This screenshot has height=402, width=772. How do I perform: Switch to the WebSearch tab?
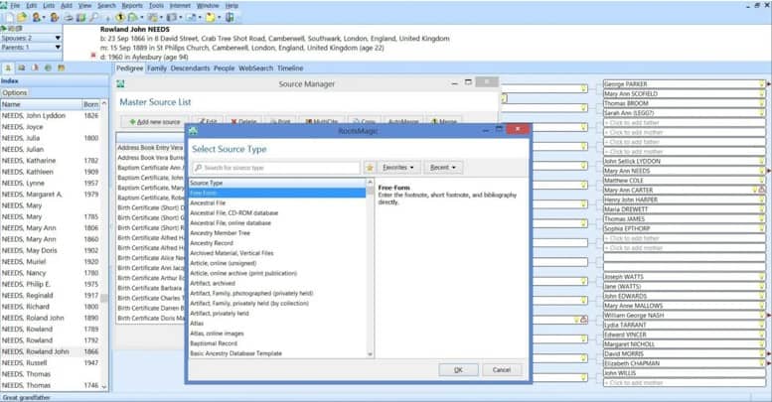click(255, 68)
